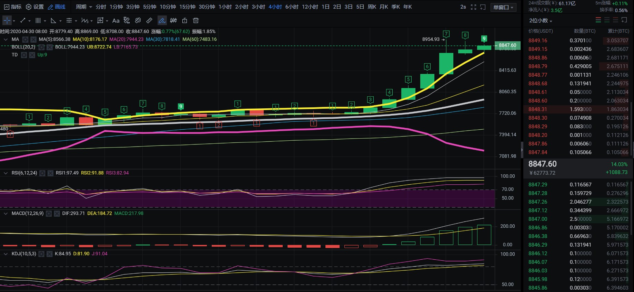Remove the RSI(6,12,24) indicator
Viewport: 634px width, 292px height.
click(x=50, y=173)
